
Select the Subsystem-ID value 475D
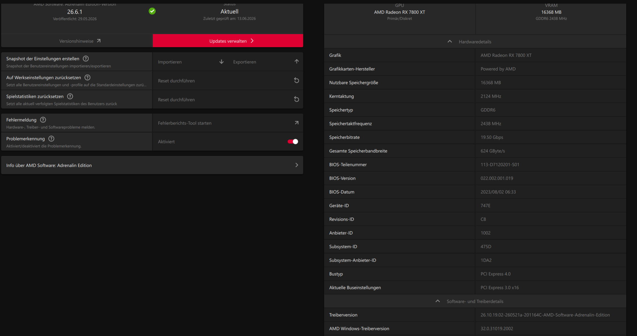486,246
